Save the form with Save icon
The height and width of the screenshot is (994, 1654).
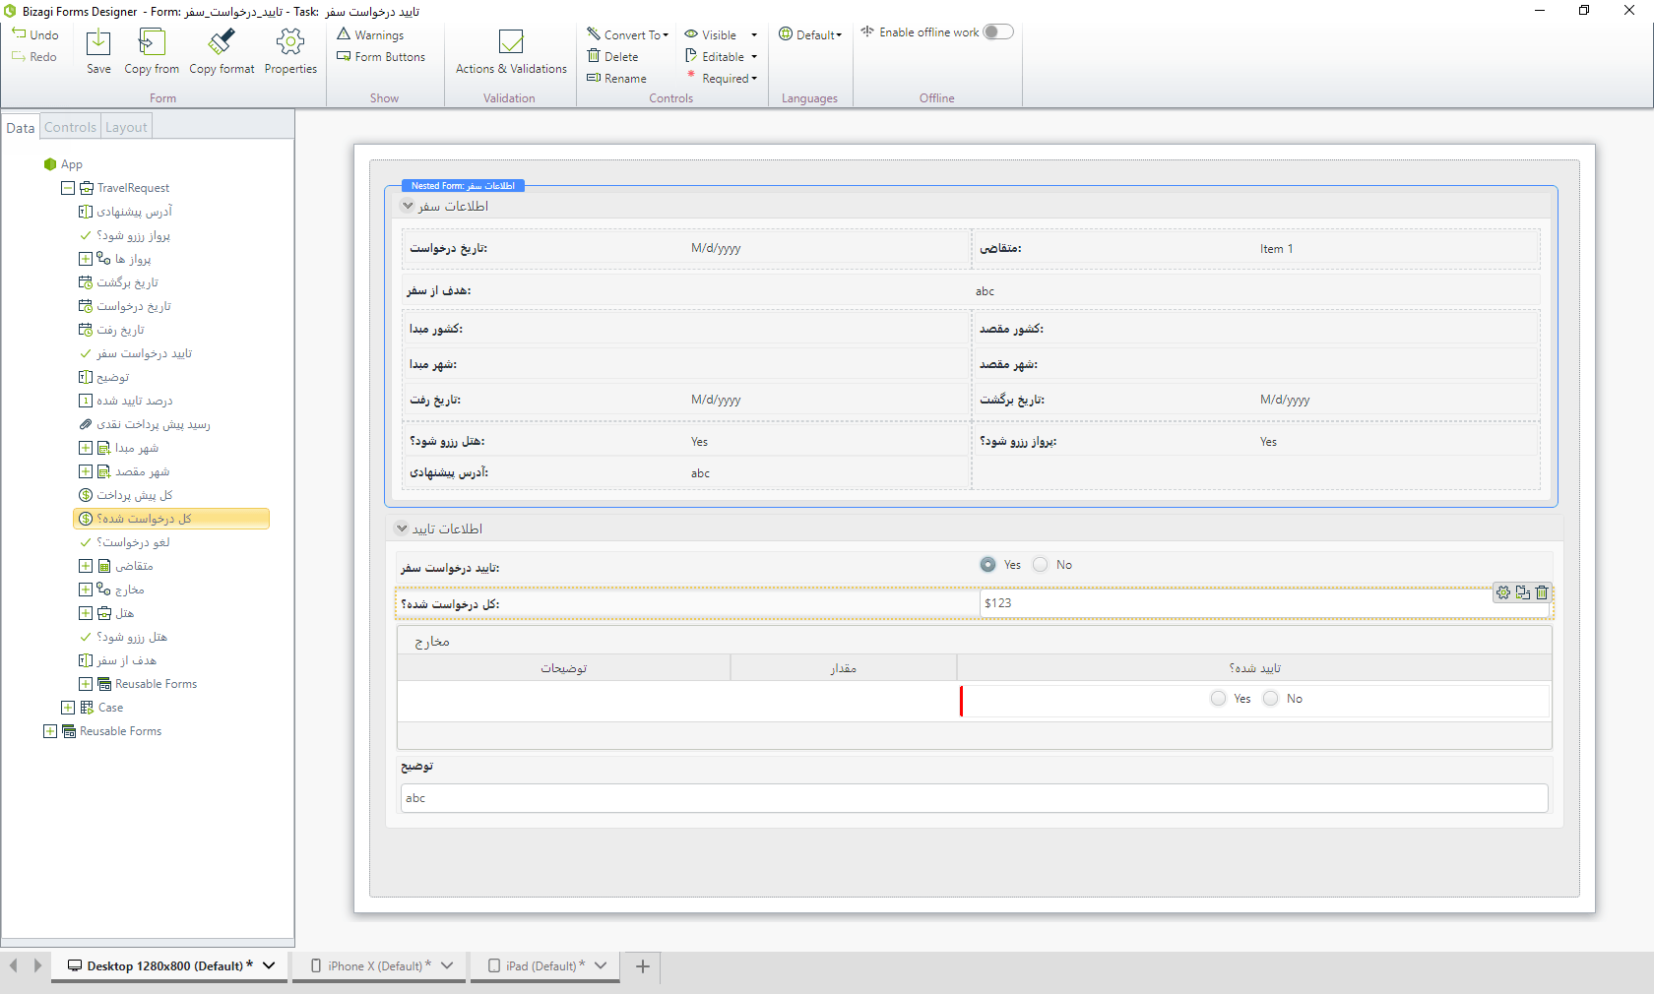click(x=98, y=42)
